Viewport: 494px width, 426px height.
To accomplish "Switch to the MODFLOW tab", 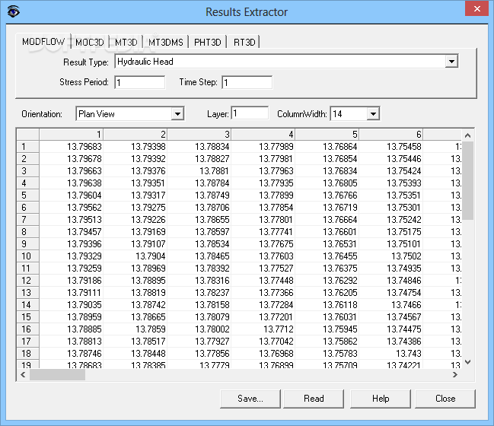I will point(43,42).
